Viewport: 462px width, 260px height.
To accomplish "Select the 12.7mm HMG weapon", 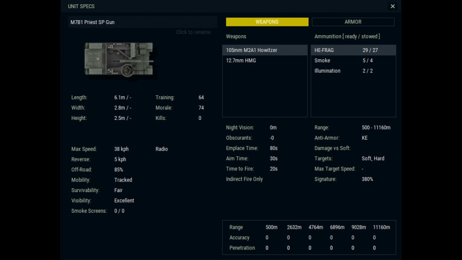I will [x=265, y=61].
